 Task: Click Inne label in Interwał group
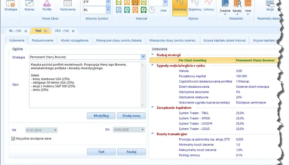[163, 11]
